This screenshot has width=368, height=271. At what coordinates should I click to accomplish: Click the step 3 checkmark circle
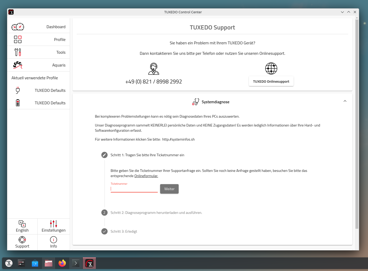pyautogui.click(x=104, y=231)
